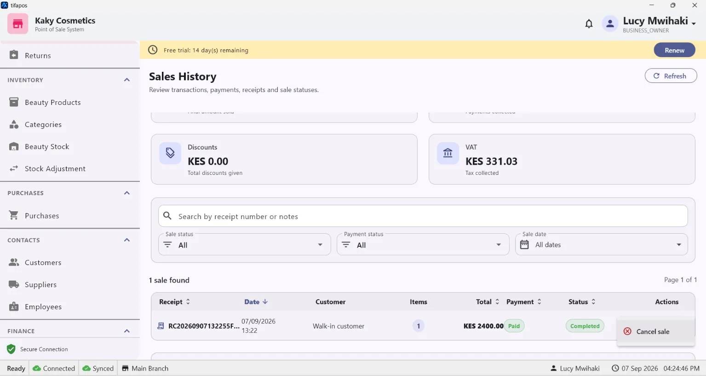The image size is (706, 376).
Task: Click the receipt icon beside RC20260907132255F
Action: point(161,326)
